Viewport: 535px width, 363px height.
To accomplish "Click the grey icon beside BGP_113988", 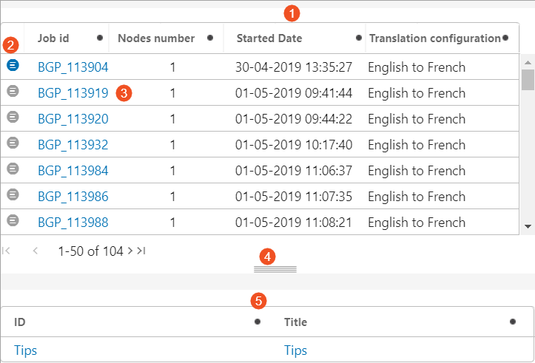I will [x=13, y=220].
